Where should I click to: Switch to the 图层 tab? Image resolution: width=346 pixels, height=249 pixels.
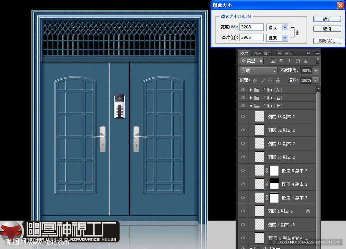pyautogui.click(x=244, y=53)
